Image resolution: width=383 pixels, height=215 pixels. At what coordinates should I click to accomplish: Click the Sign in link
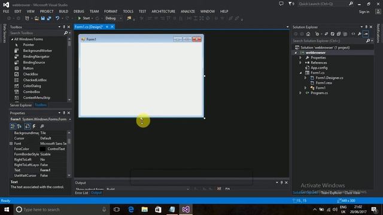point(364,12)
